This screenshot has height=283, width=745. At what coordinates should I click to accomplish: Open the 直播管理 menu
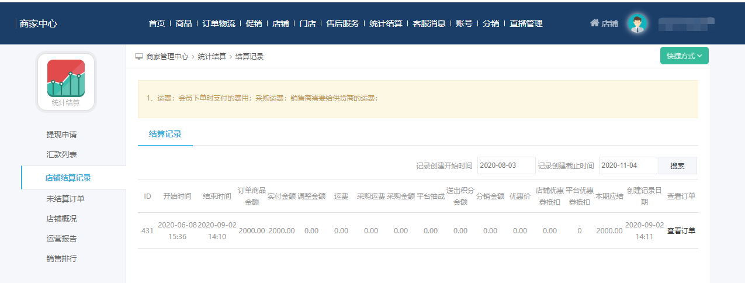click(526, 23)
